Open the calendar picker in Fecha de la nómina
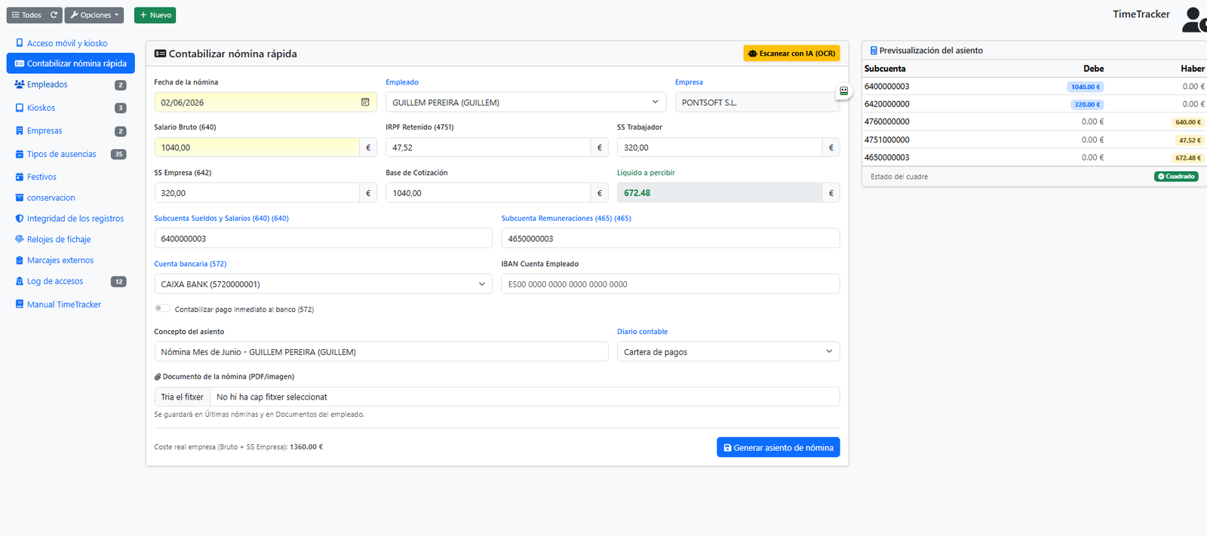1207x536 pixels. click(x=365, y=102)
